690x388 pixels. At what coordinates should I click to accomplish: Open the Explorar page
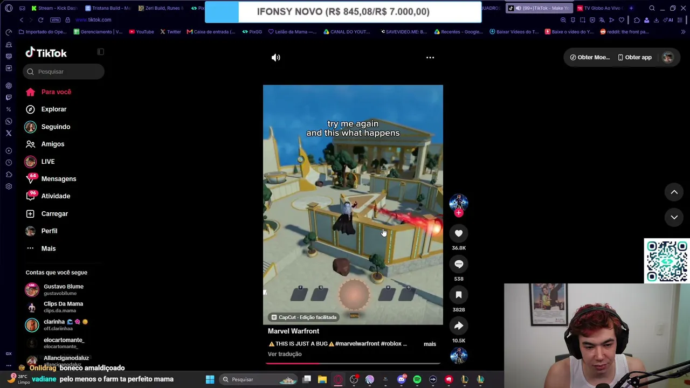click(46, 109)
